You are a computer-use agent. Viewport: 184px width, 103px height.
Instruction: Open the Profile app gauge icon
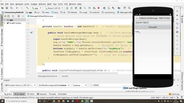89,8
